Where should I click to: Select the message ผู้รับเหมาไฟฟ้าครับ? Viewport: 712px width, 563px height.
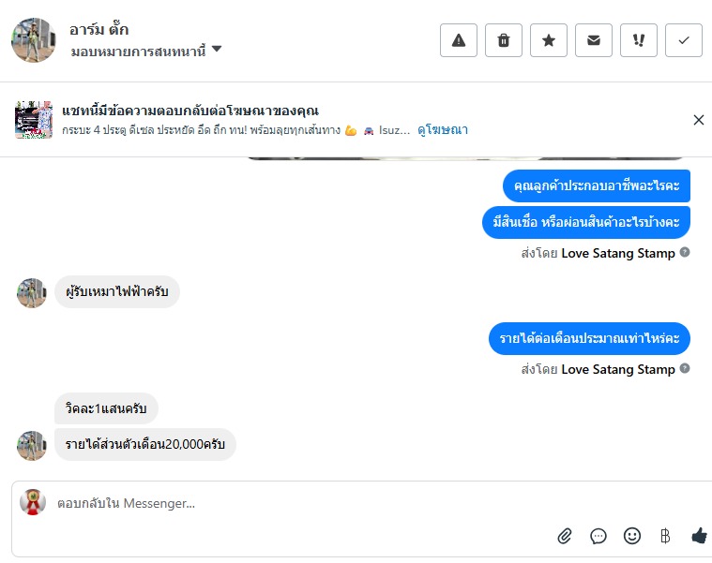117,292
